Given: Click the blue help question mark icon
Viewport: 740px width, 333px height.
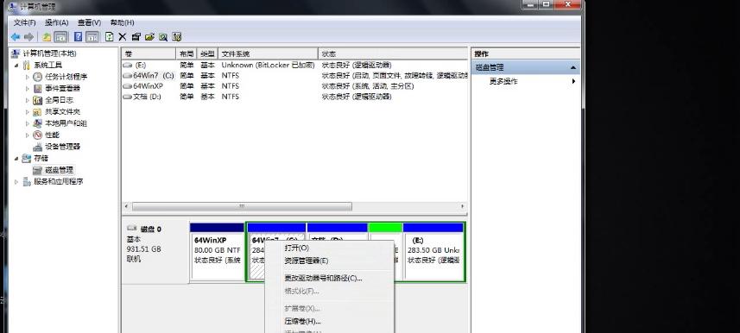Looking at the screenshot, I should pos(79,37).
